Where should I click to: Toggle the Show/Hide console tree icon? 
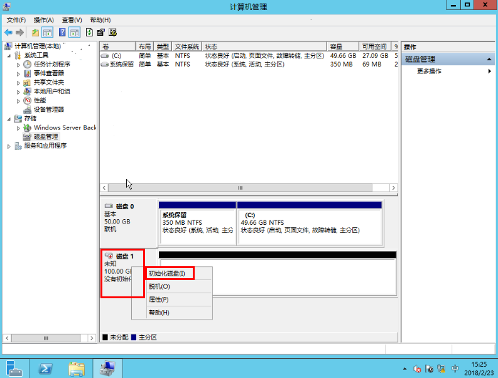(x=48, y=33)
